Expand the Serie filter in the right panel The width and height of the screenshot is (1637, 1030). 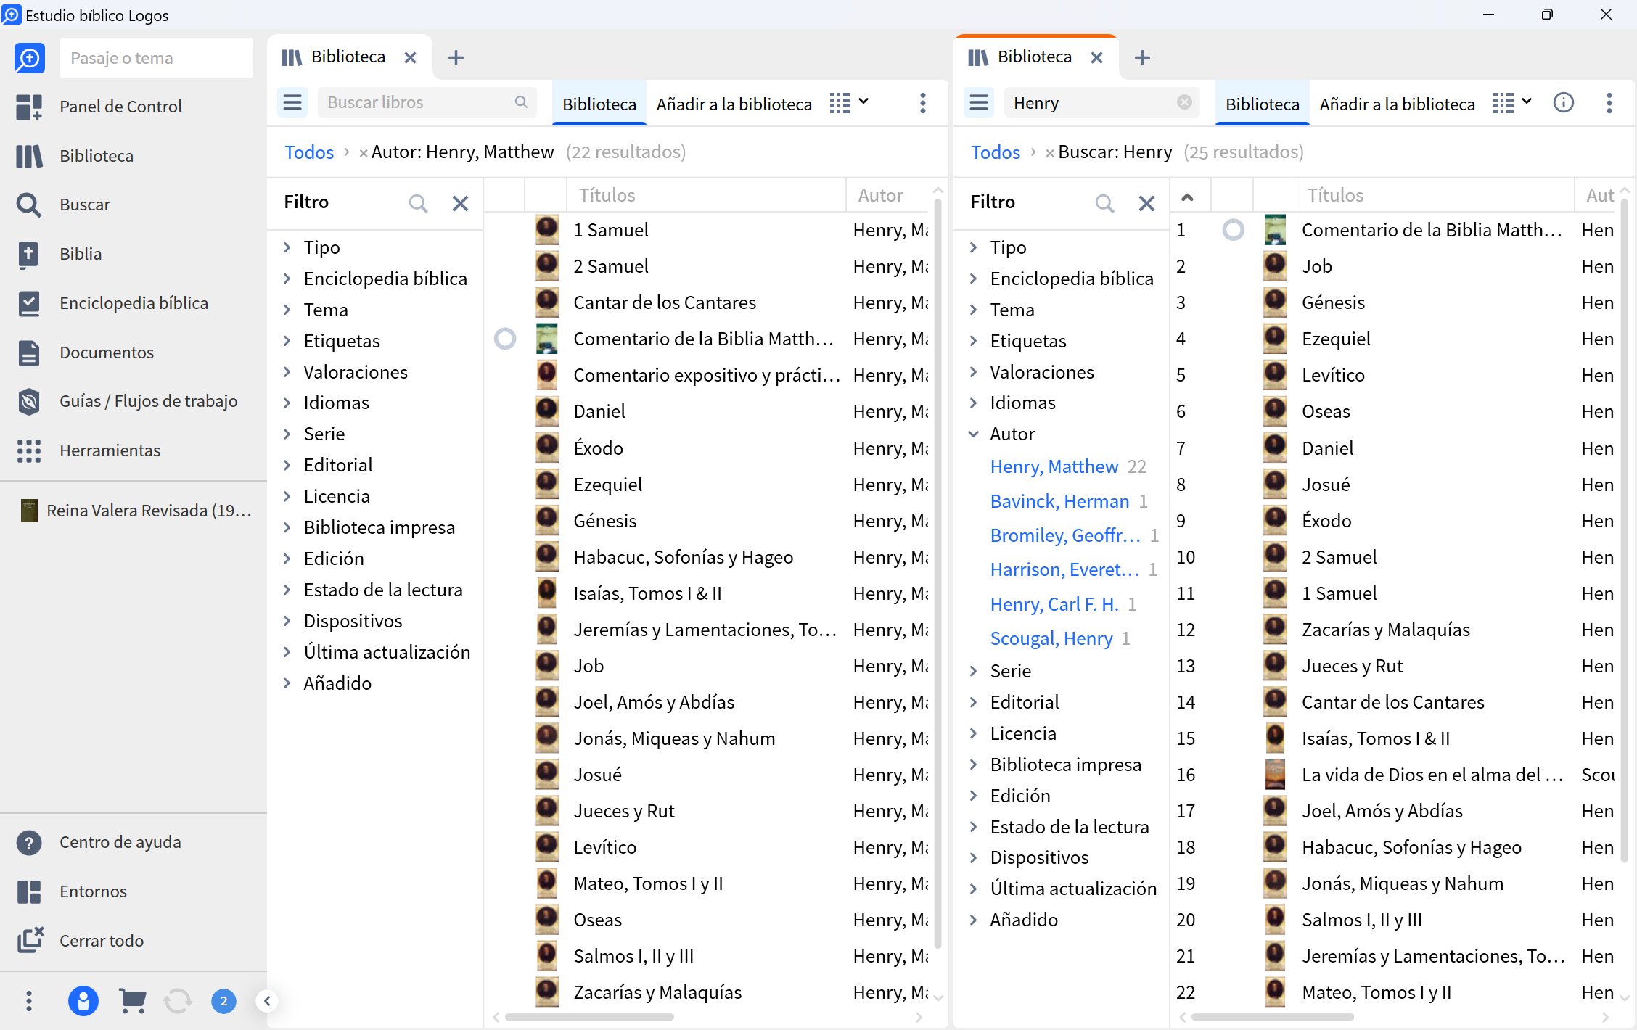[974, 671]
